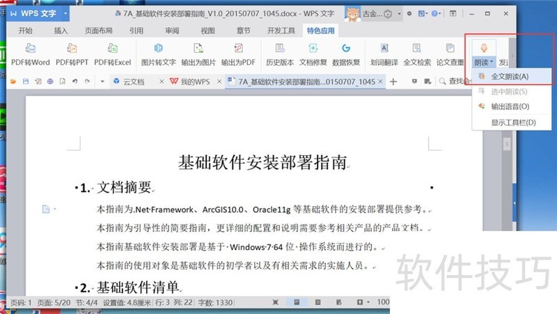Open the user account 古金 dropdown arrow
The image size is (557, 314).
[x=399, y=14]
